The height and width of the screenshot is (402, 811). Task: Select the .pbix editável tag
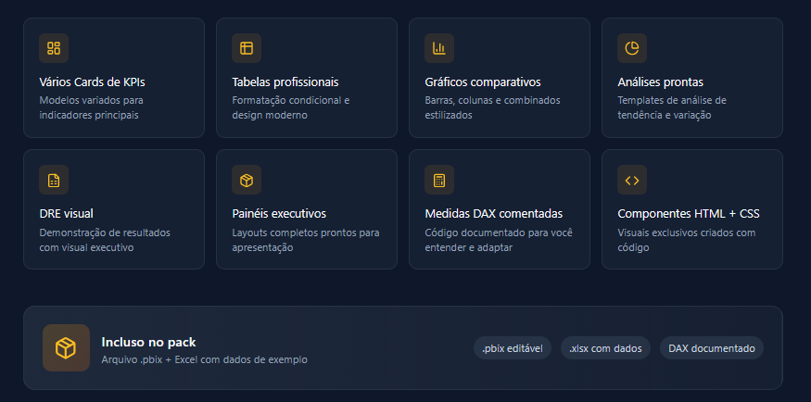pos(513,348)
